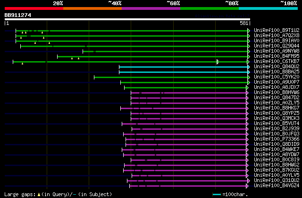Screen dimensions: 302x198
Task: Click the cyan arrowhead ending the UniRef100_B8BA25 bar
Action: click(249, 72)
